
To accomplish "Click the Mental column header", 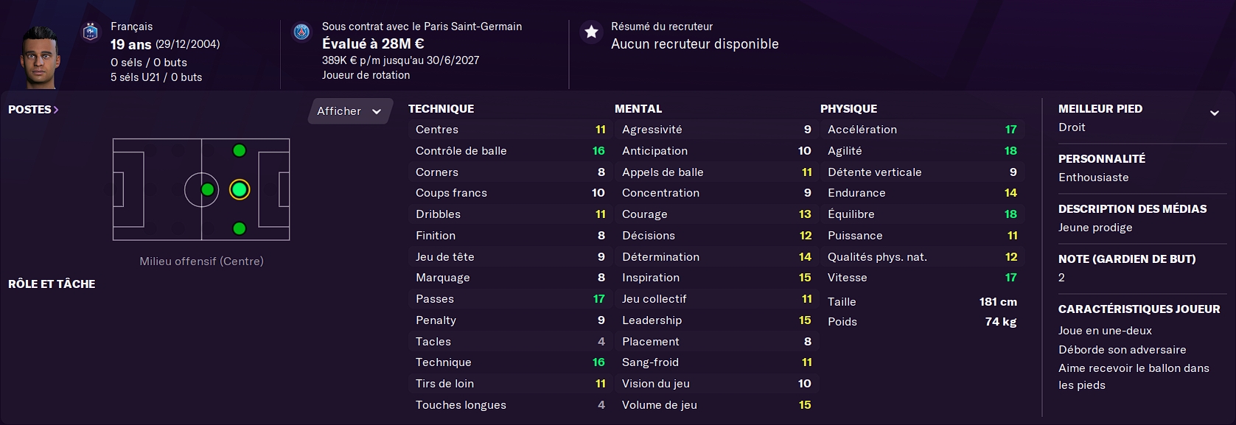I will (638, 108).
